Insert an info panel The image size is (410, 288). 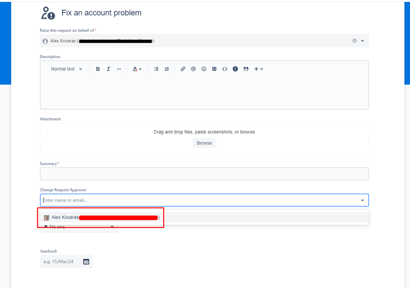click(235, 69)
